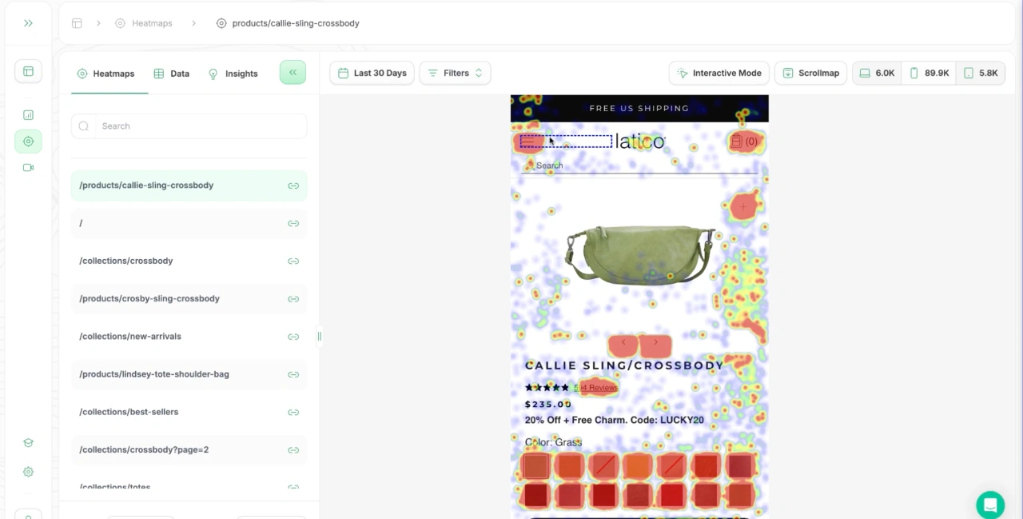Image resolution: width=1023 pixels, height=519 pixels.
Task: Select the heatmaps target icon in sidebar
Action: [x=28, y=142]
